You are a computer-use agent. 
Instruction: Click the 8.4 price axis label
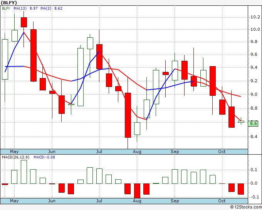(254, 137)
